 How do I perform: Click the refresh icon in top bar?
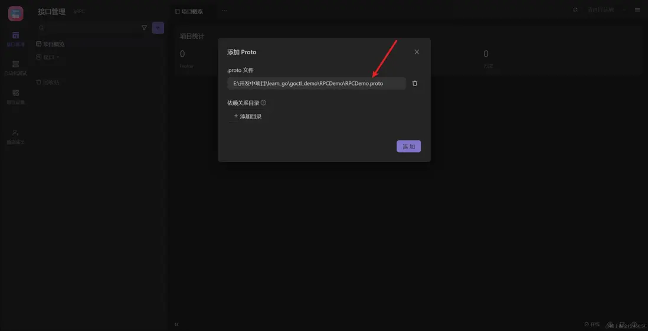click(x=575, y=10)
